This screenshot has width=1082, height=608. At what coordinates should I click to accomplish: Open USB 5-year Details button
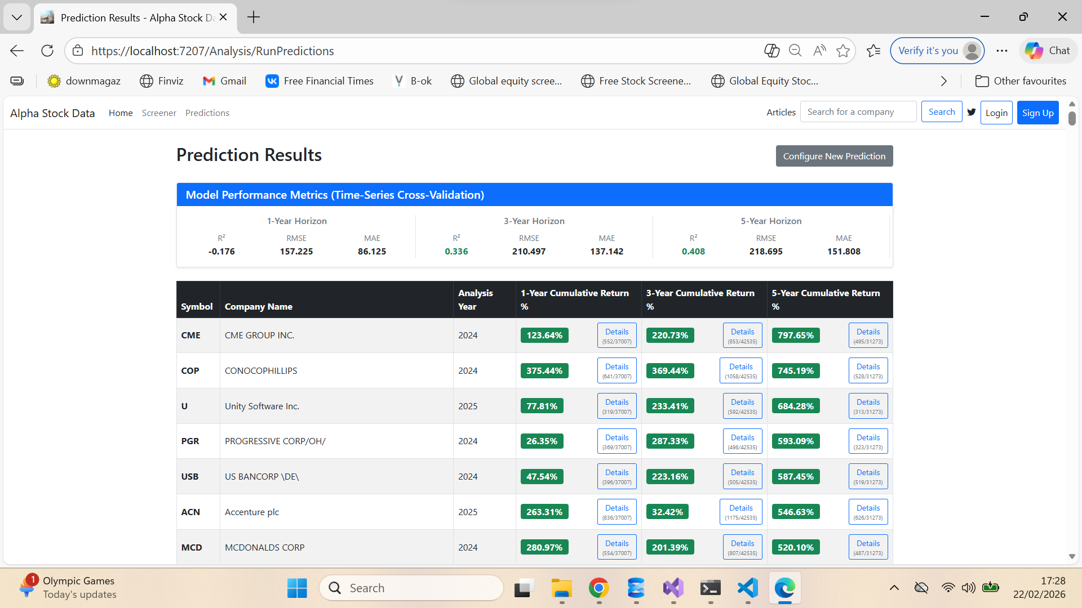pyautogui.click(x=868, y=476)
